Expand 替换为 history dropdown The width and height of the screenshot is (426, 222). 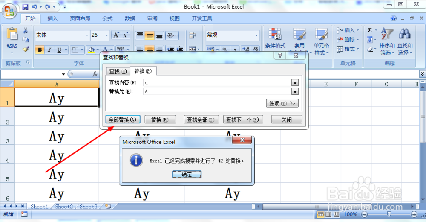(x=295, y=91)
